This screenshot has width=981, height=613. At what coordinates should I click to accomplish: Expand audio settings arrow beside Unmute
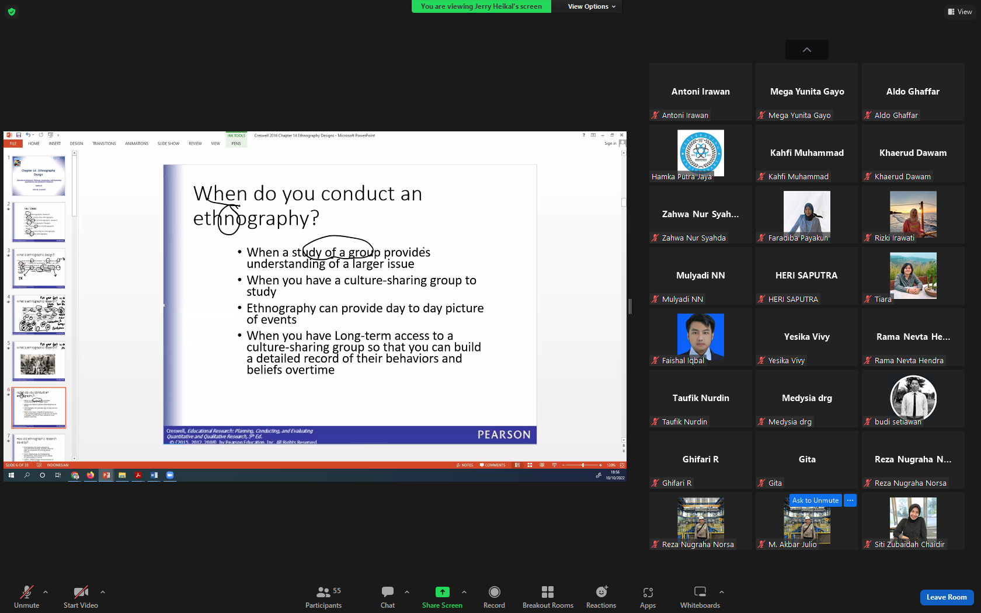46,591
